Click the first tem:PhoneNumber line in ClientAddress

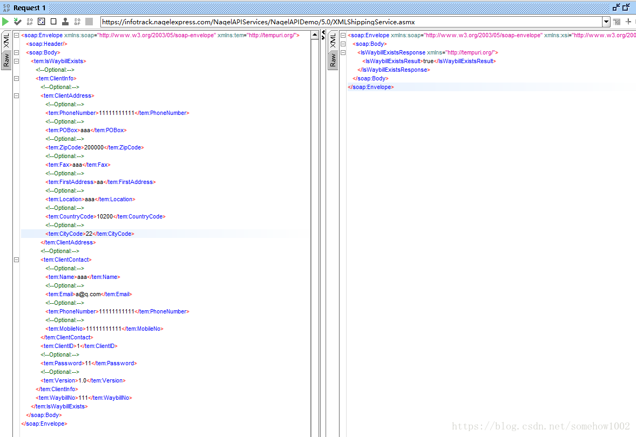[117, 113]
